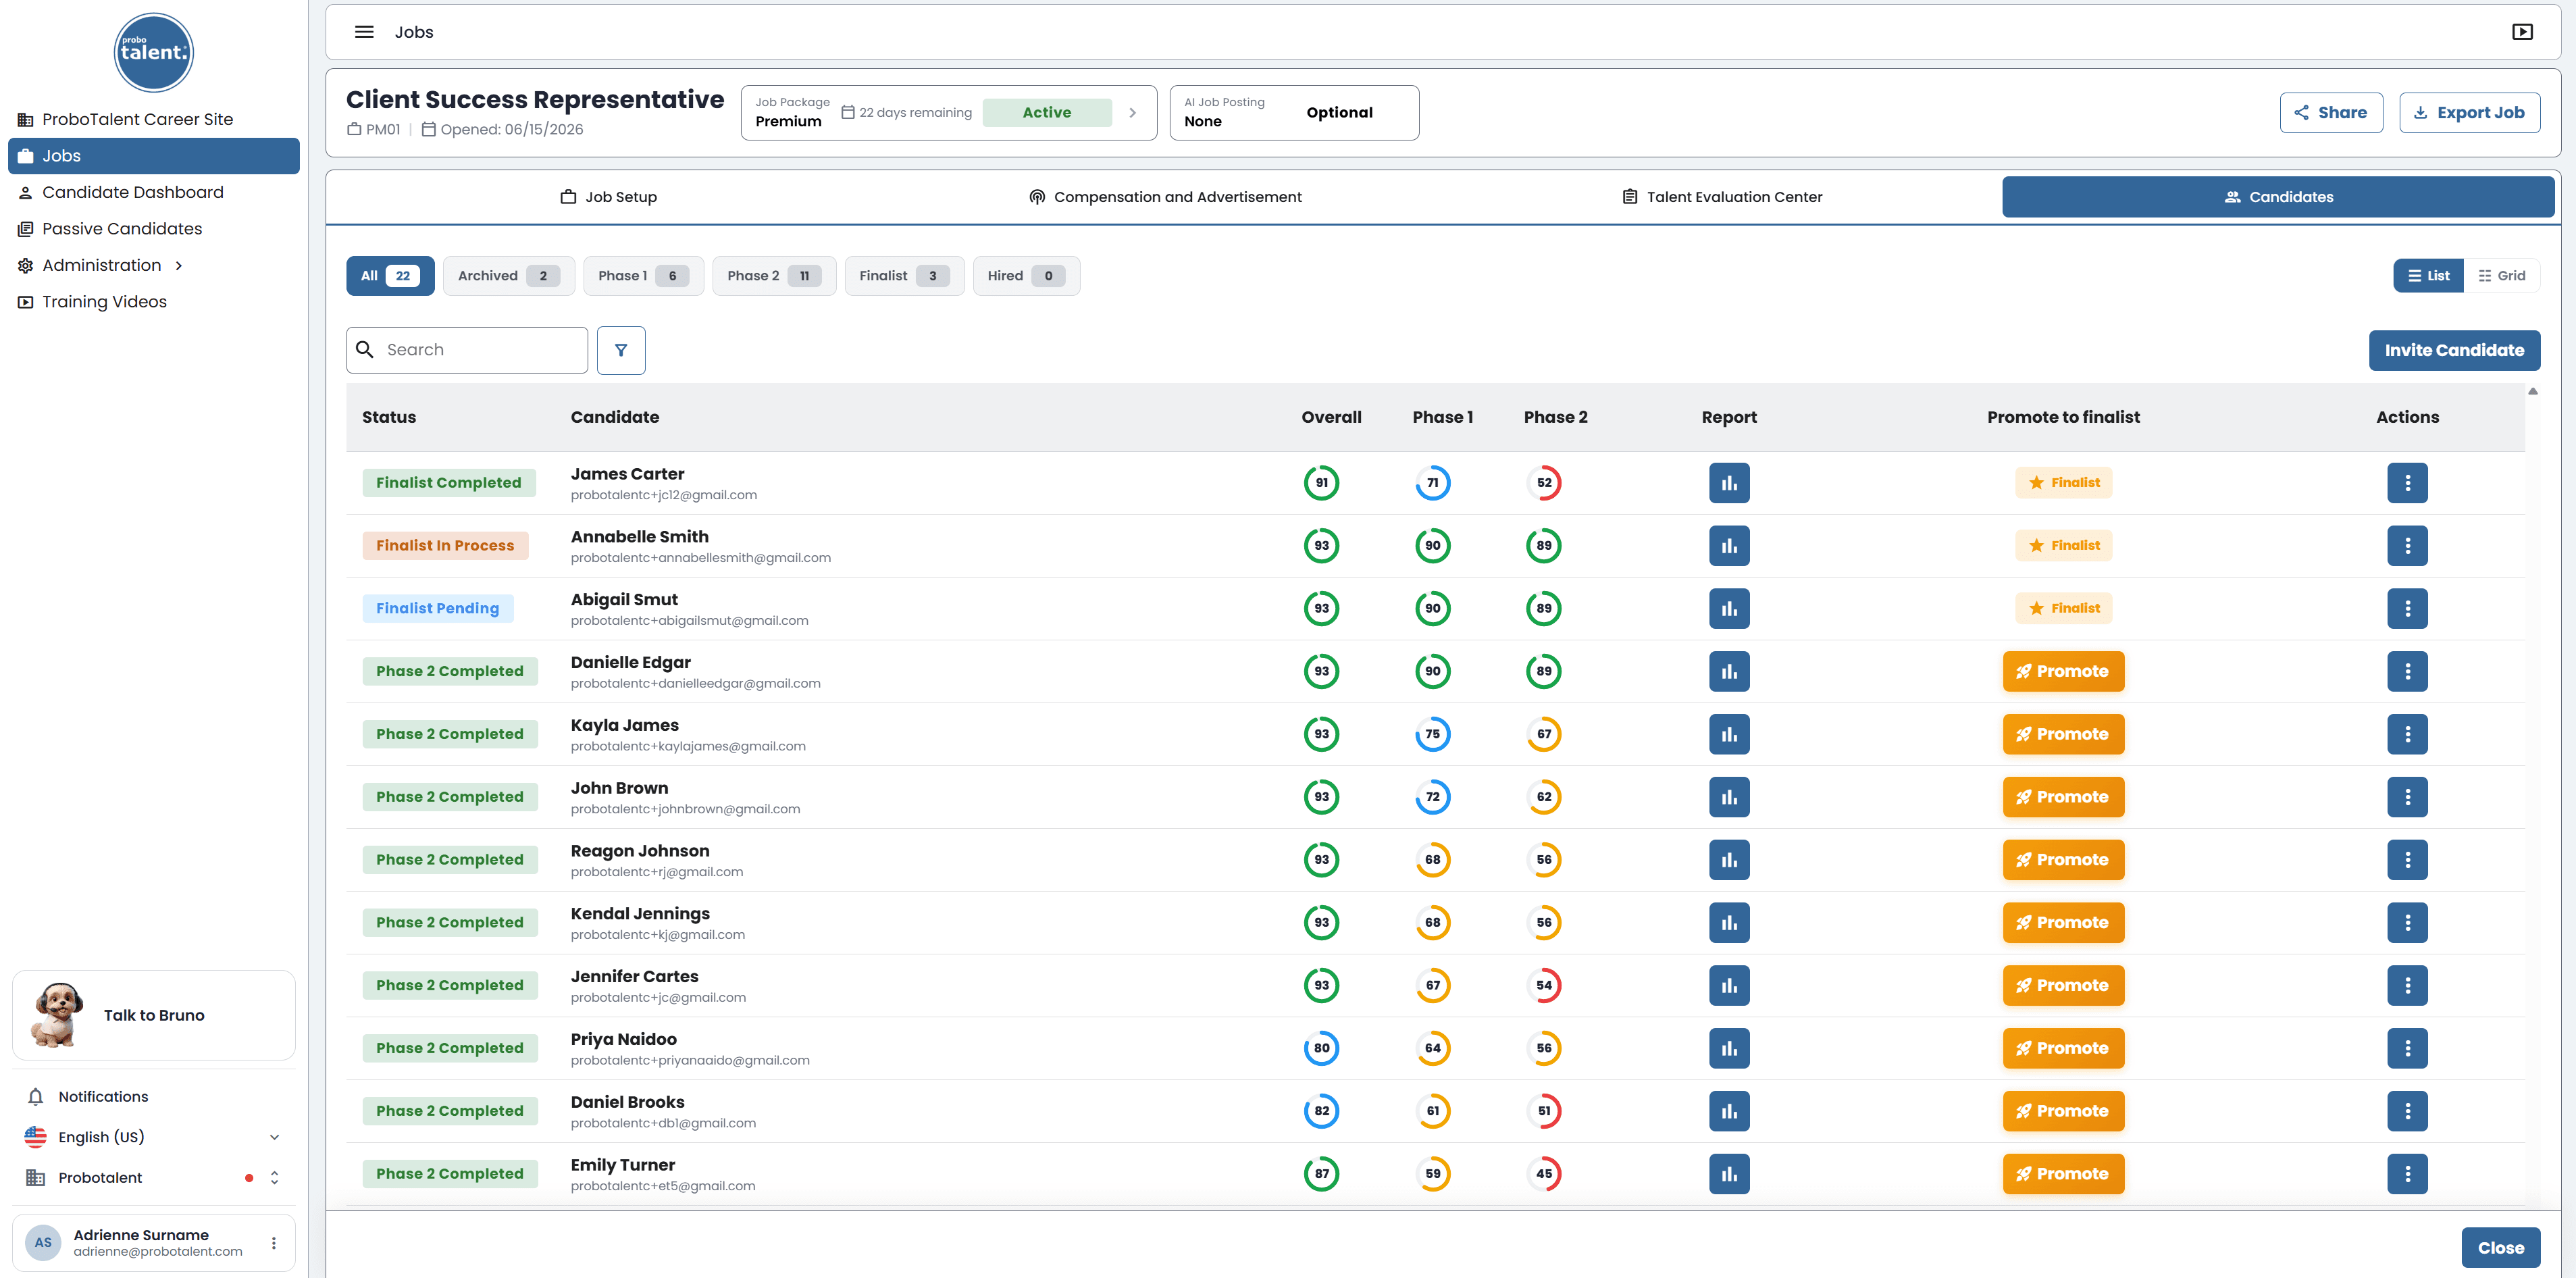The height and width of the screenshot is (1278, 2576).
Task: Open Kendal Jennings's report chart icon
Action: [1729, 923]
